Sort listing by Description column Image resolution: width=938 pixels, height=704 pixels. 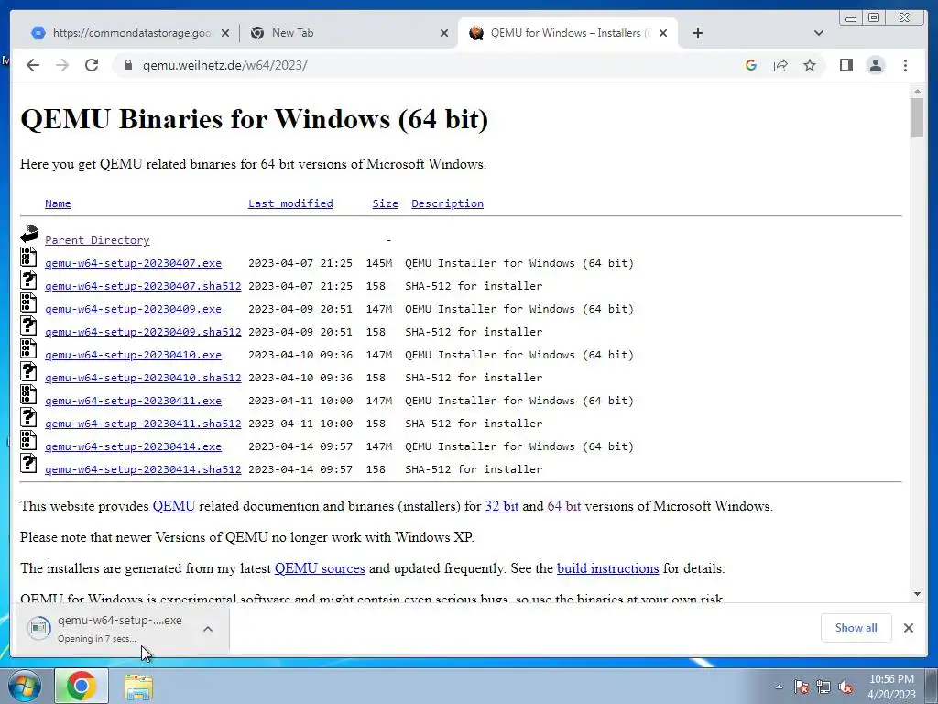pos(447,203)
